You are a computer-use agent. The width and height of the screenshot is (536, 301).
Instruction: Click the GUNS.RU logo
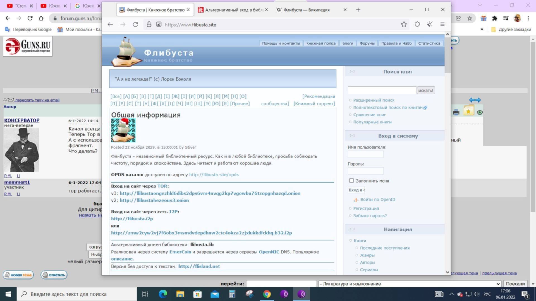[28, 46]
